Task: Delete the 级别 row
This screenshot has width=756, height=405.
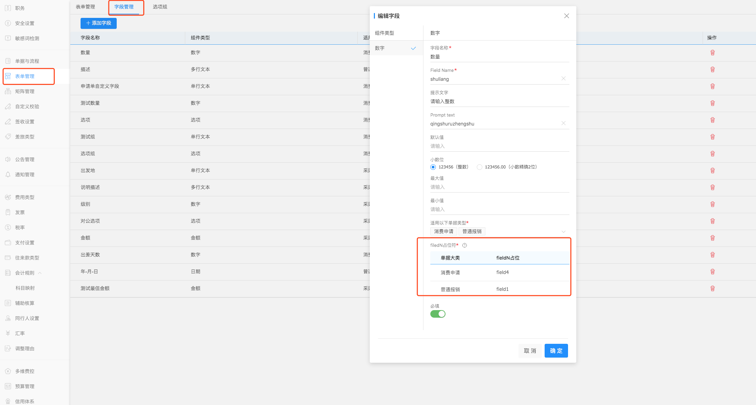Action: (713, 204)
